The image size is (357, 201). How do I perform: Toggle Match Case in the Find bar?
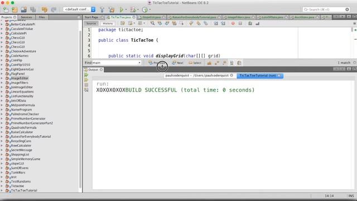209,63
